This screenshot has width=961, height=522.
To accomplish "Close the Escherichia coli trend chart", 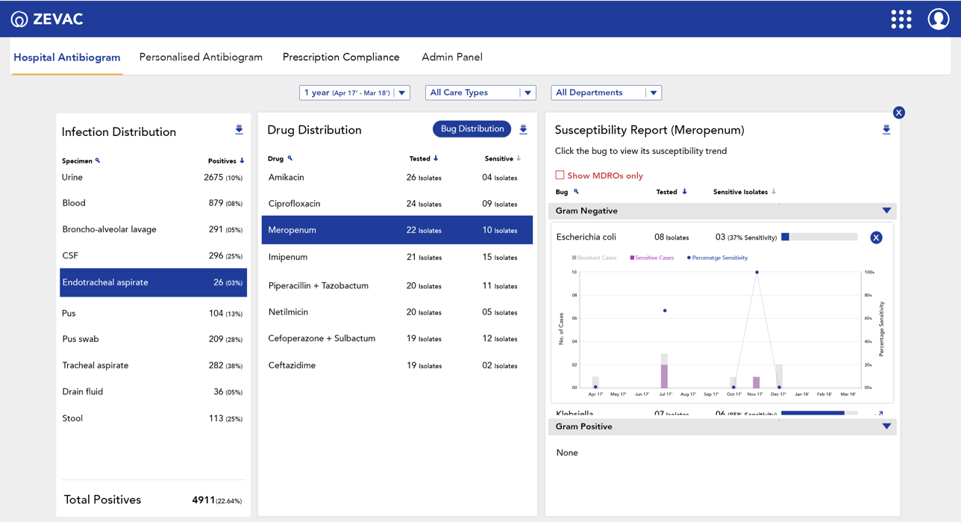I will pos(876,237).
